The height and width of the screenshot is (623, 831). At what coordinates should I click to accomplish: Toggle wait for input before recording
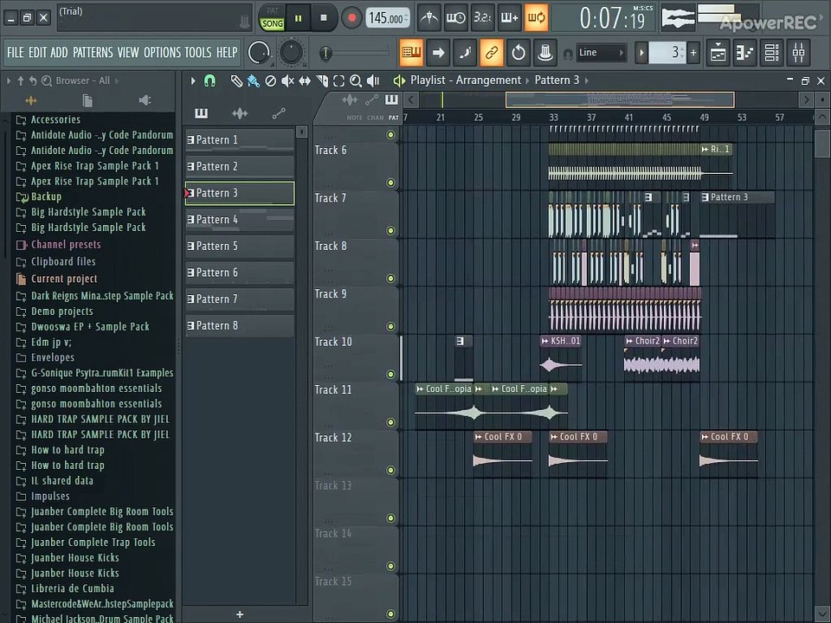click(455, 18)
